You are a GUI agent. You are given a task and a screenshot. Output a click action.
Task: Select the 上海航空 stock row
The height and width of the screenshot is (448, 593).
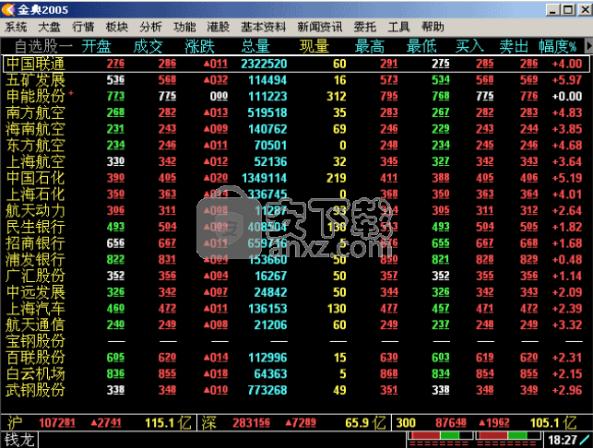(296, 161)
